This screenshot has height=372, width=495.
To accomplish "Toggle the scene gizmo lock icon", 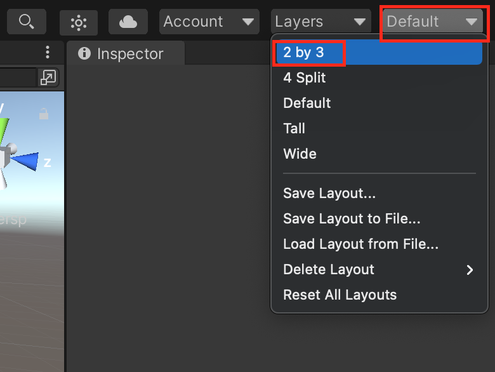I will coord(44,114).
